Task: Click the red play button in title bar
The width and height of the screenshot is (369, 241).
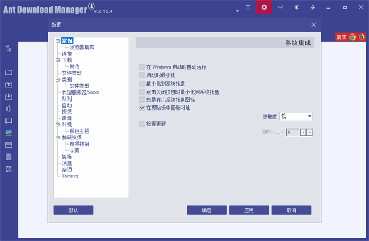Action: coord(263,7)
